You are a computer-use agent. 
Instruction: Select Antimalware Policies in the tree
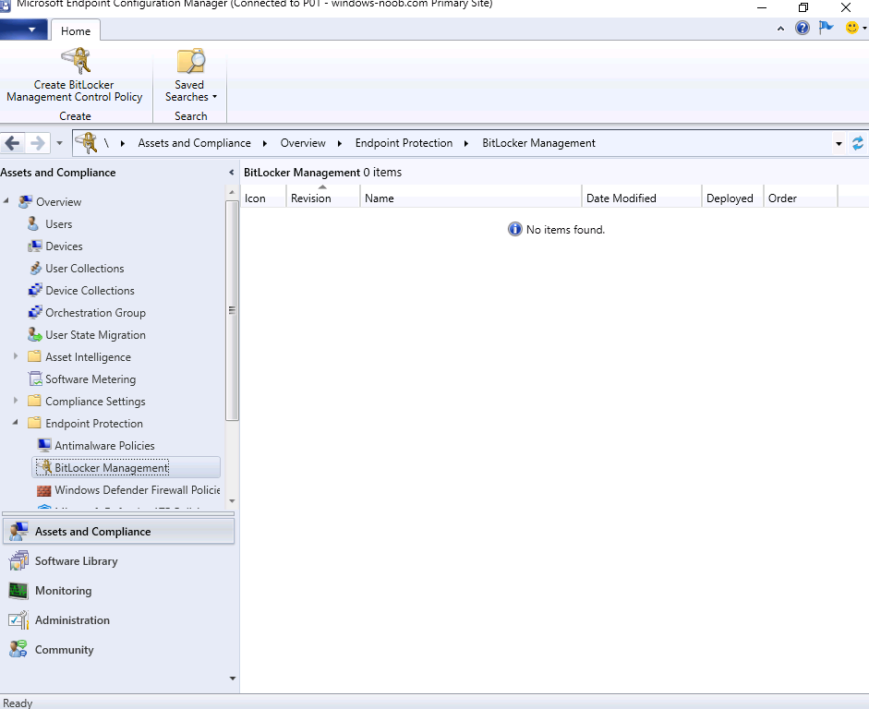coord(104,445)
